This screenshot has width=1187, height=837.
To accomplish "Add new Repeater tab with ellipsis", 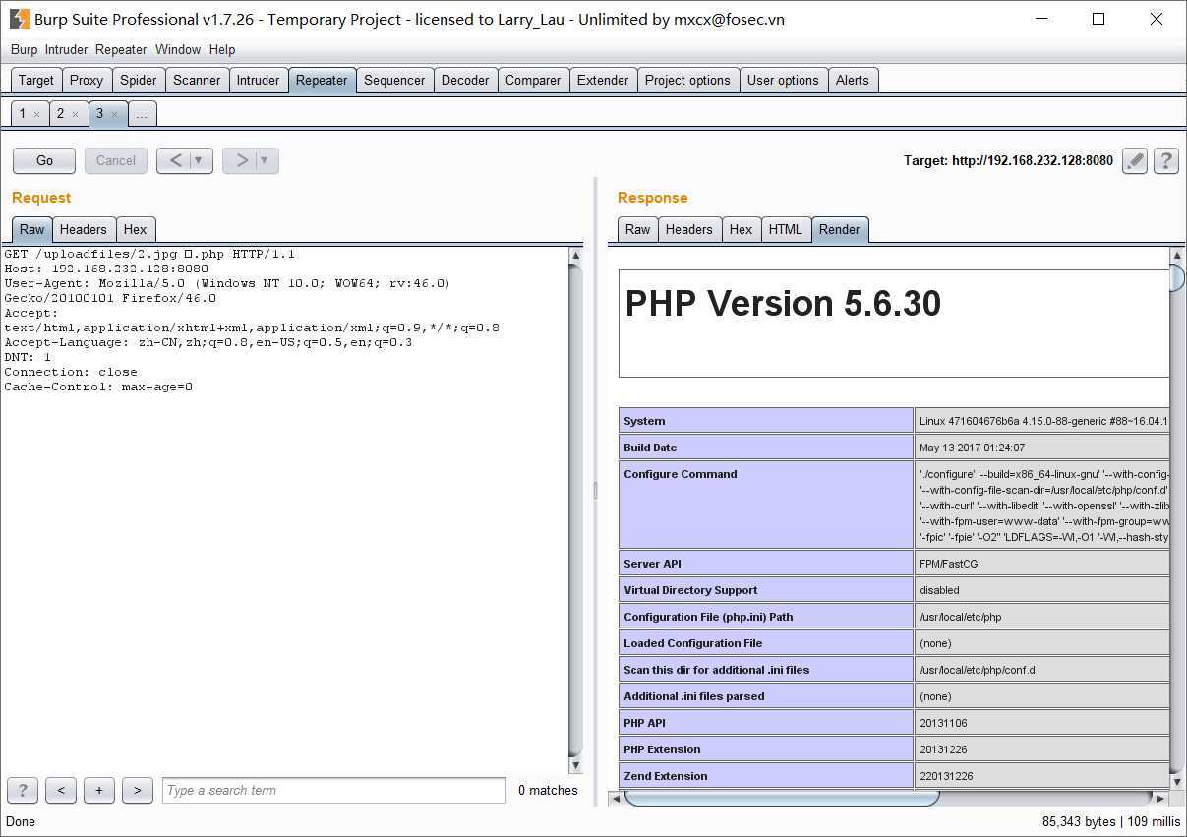I will (142, 114).
